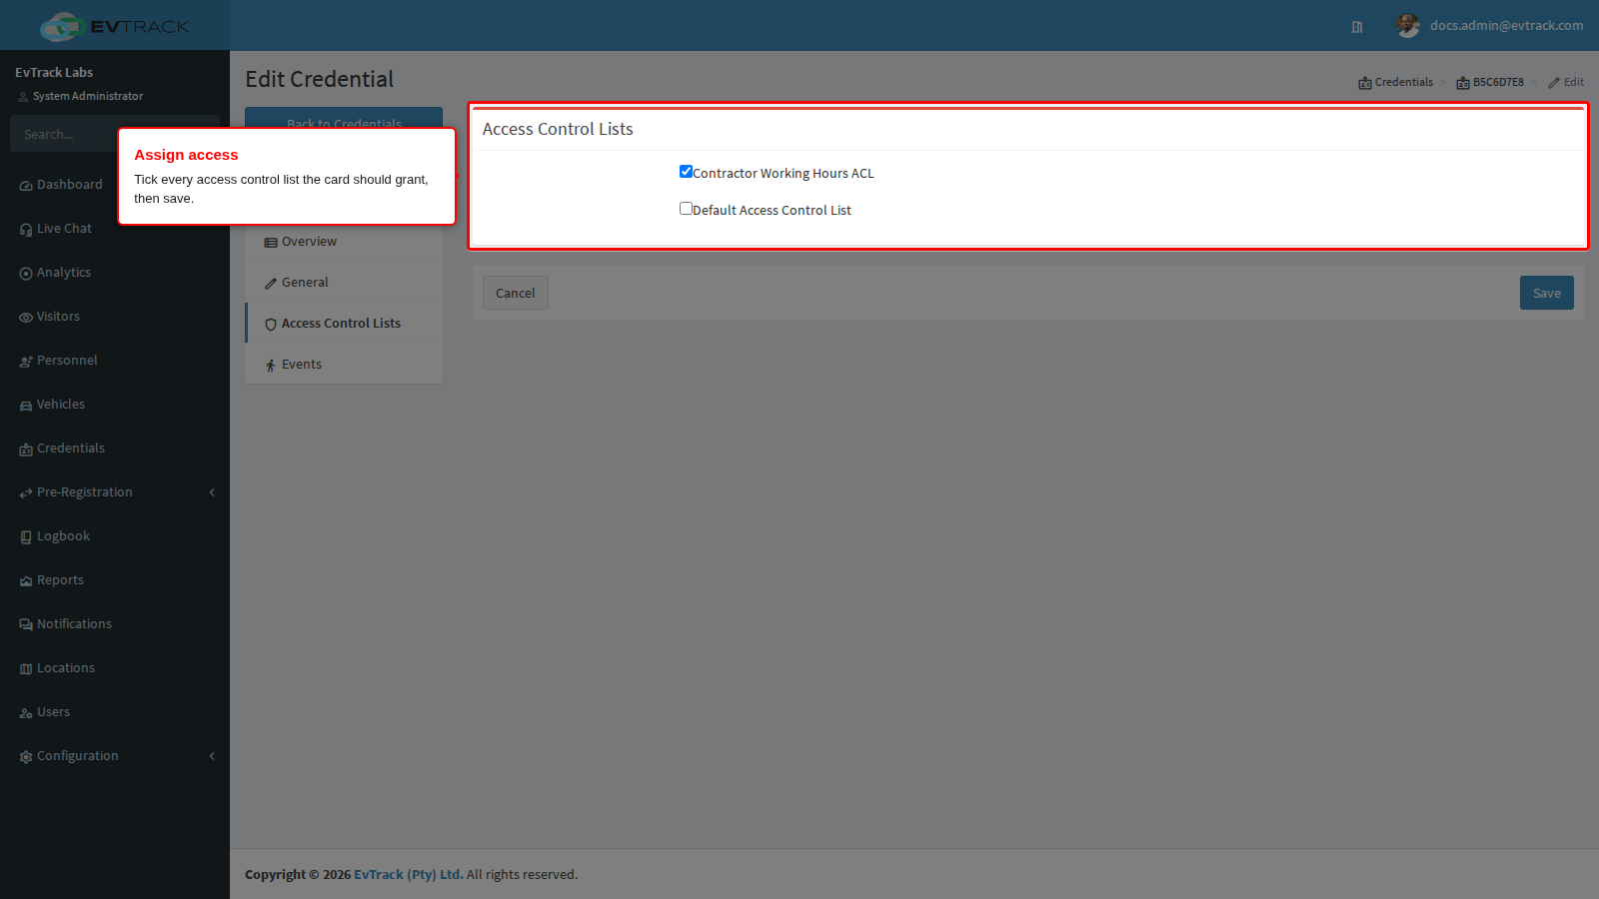The height and width of the screenshot is (899, 1599).
Task: Click the Pre-Registration arrows icon
Action: pyautogui.click(x=26, y=493)
